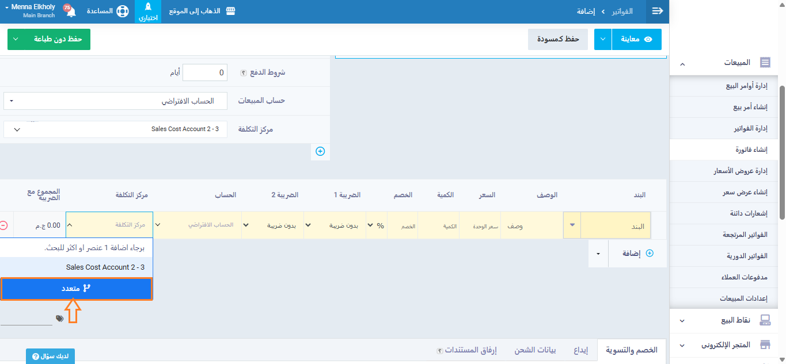Viewport: 786px width, 364px height.
Task: Click the blue plus circle under cost center
Action: [320, 151]
